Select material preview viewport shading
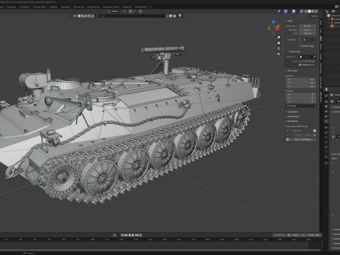 (x=313, y=11)
